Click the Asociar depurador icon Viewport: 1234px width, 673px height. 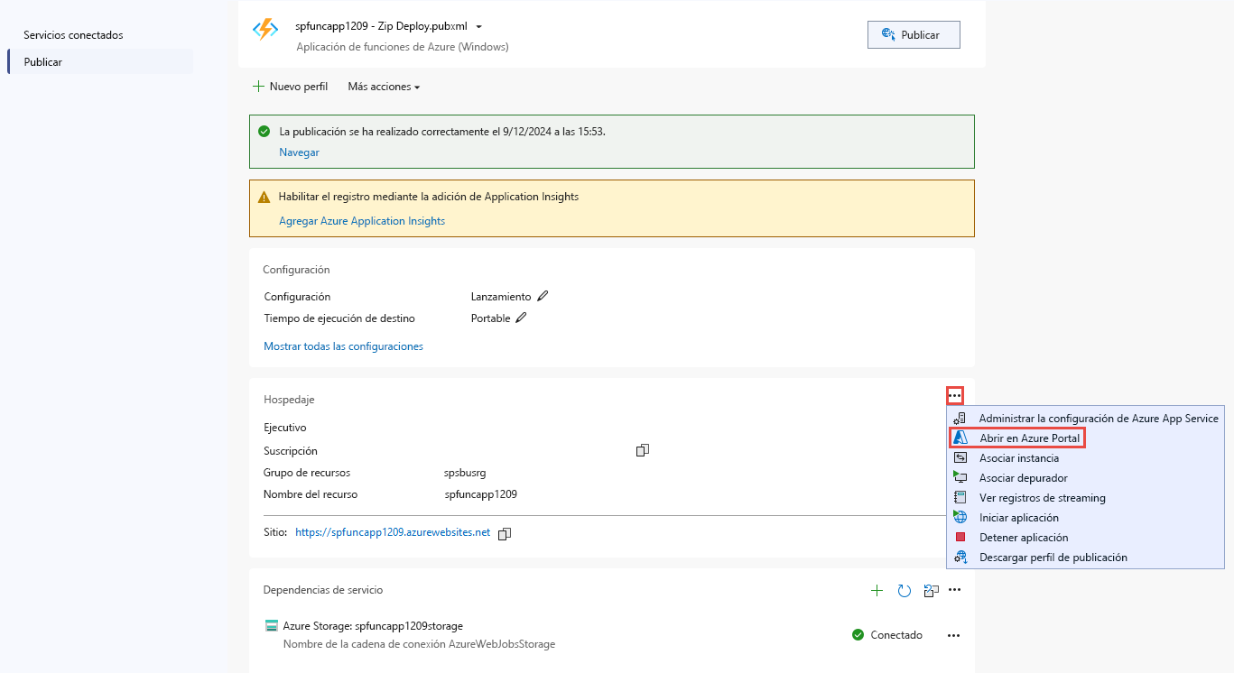point(960,477)
